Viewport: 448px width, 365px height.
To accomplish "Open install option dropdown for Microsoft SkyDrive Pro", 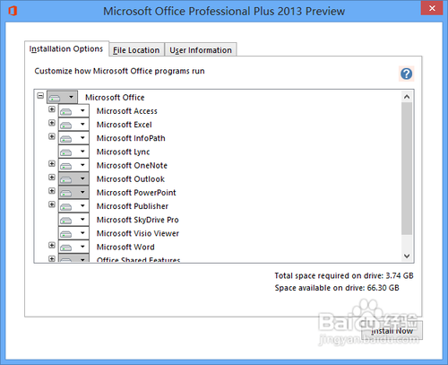I will pyautogui.click(x=73, y=220).
